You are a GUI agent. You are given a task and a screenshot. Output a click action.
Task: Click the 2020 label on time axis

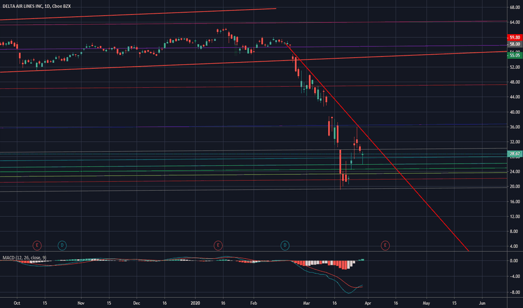pyautogui.click(x=195, y=303)
